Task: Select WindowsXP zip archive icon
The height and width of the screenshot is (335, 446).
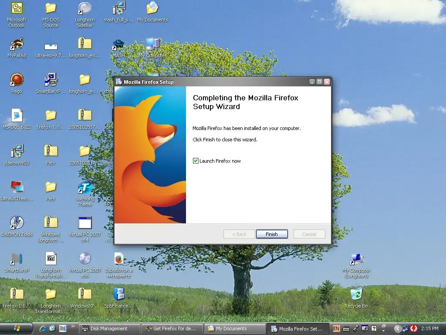Action: coord(84,294)
